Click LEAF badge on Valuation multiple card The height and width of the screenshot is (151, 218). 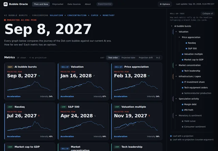(117, 107)
